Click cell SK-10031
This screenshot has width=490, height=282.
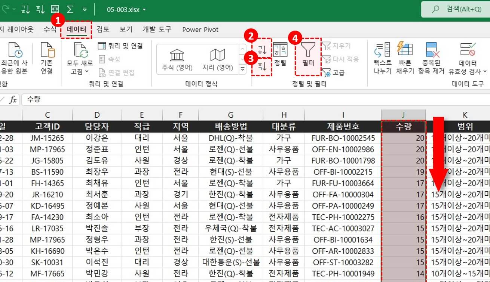(x=47, y=262)
